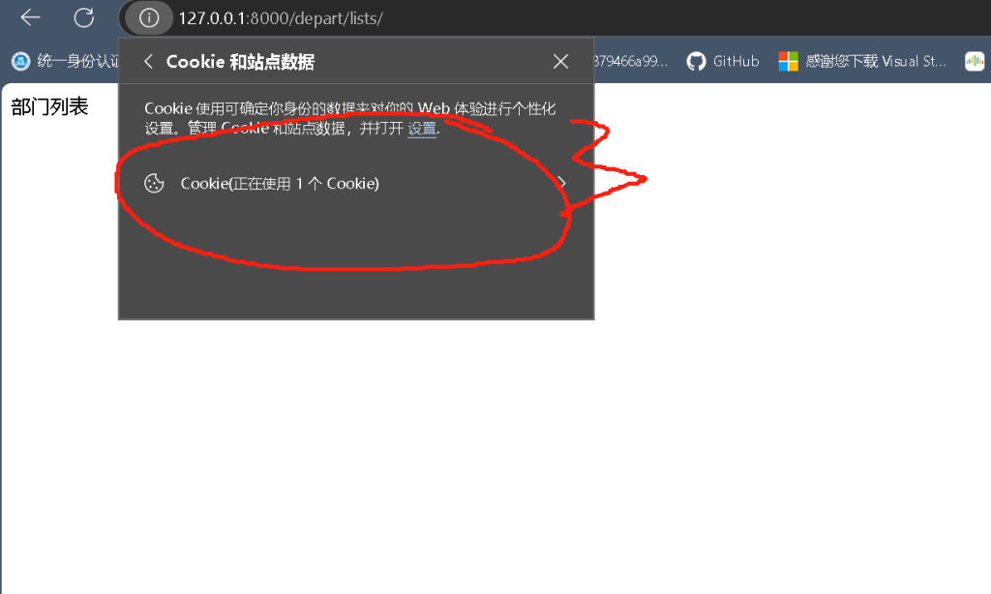Open the bookmark ending in 379466a99...
The width and height of the screenshot is (991, 594).
[630, 61]
